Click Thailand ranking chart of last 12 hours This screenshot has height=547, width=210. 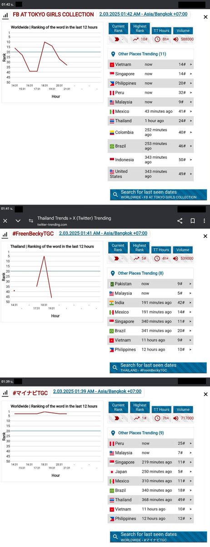(x=52, y=281)
